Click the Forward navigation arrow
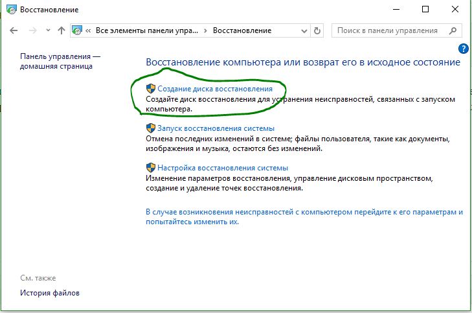 coord(33,30)
